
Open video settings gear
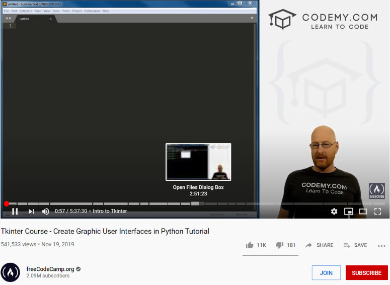pyautogui.click(x=334, y=211)
